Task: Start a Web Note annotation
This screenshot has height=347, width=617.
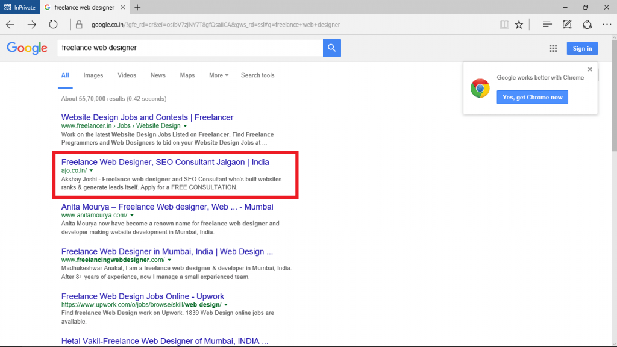Action: [566, 24]
